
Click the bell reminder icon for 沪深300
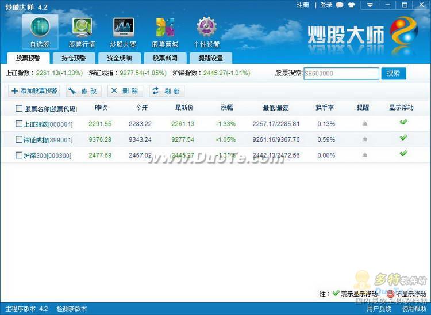coord(365,155)
